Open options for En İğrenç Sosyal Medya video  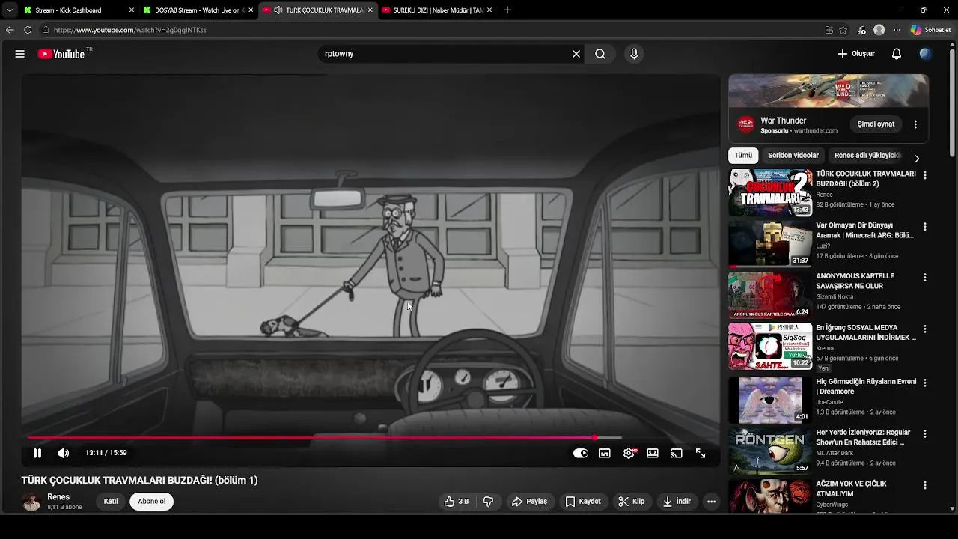[925, 329]
